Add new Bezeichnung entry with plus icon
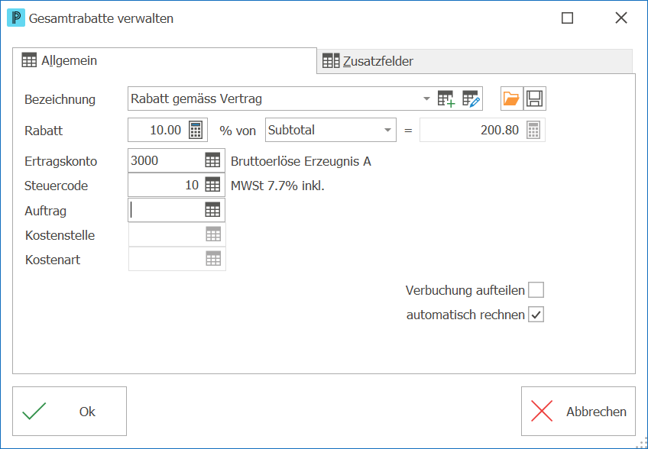 pyautogui.click(x=446, y=99)
